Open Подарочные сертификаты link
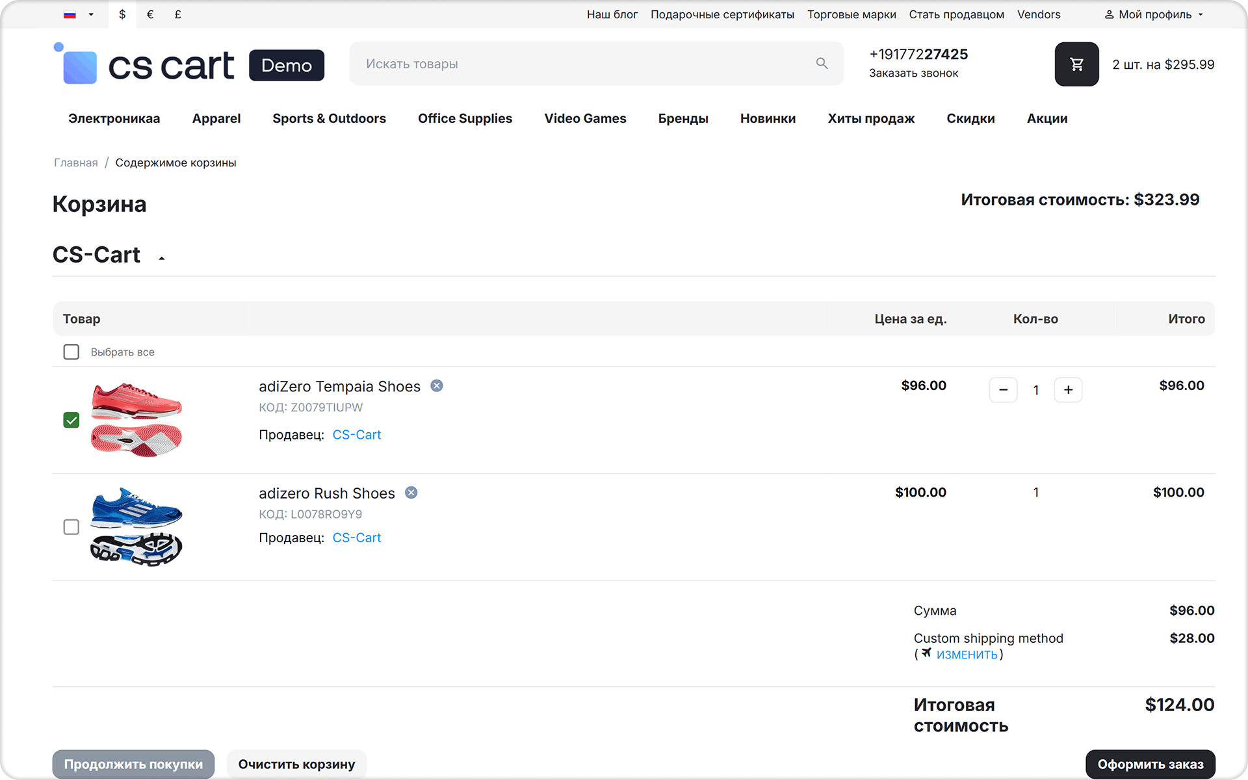This screenshot has height=780, width=1248. click(722, 14)
